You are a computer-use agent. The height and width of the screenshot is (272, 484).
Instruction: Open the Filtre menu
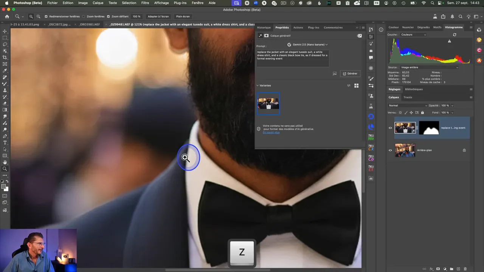(x=145, y=3)
